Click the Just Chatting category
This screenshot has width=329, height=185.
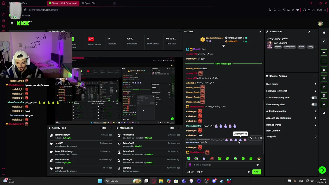coord(280,43)
